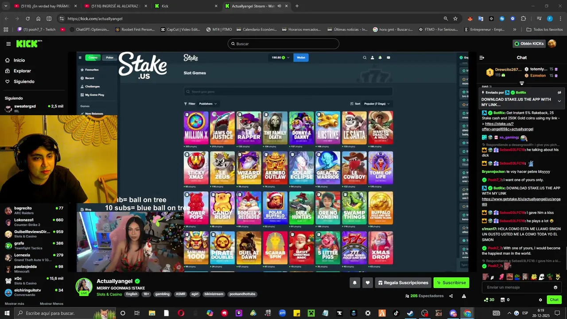The image size is (567, 319).
Task: Open Steam from the taskbar
Action: pos(410,313)
